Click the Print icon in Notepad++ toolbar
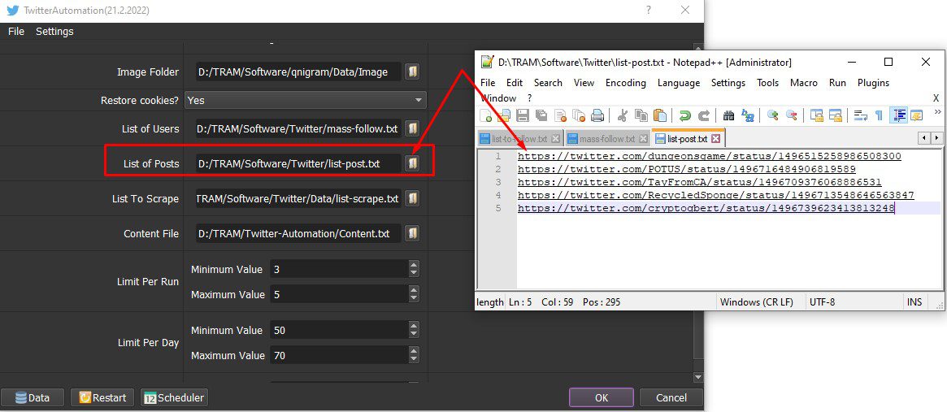Screen dimensions: 947x412 pyautogui.click(x=598, y=115)
